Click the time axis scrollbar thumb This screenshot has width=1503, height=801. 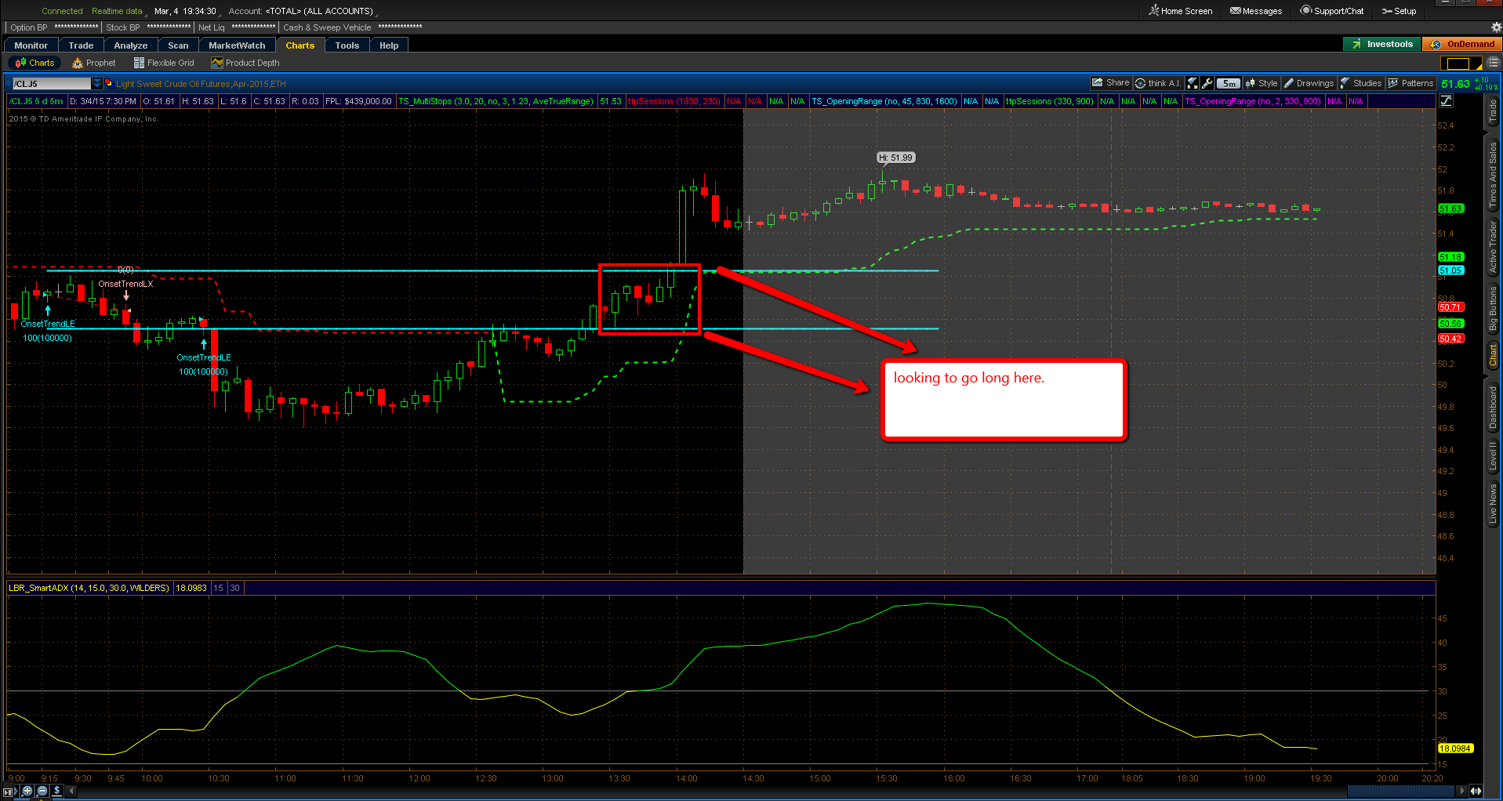point(1400,791)
